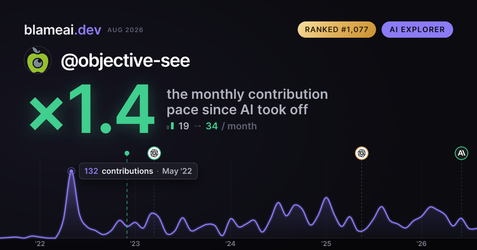Click the orange-ringed OpenAI icon near '25
Image resolution: width=477 pixels, height=250 pixels.
pos(361,153)
